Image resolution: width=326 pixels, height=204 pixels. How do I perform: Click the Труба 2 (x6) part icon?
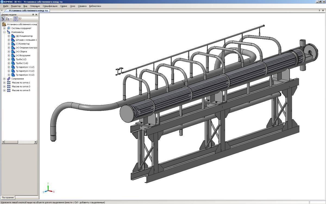tap(13, 63)
